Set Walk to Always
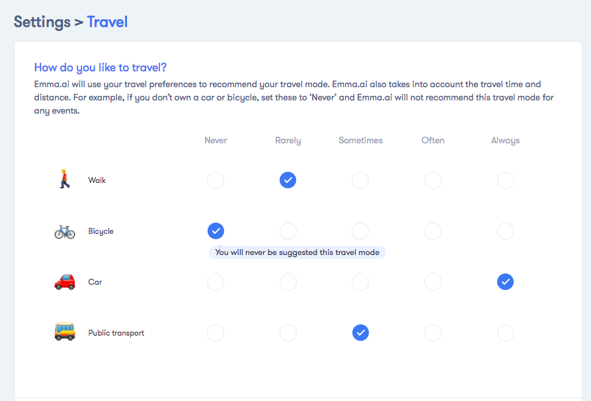Screen dimensions: 591x401 pyautogui.click(x=506, y=180)
